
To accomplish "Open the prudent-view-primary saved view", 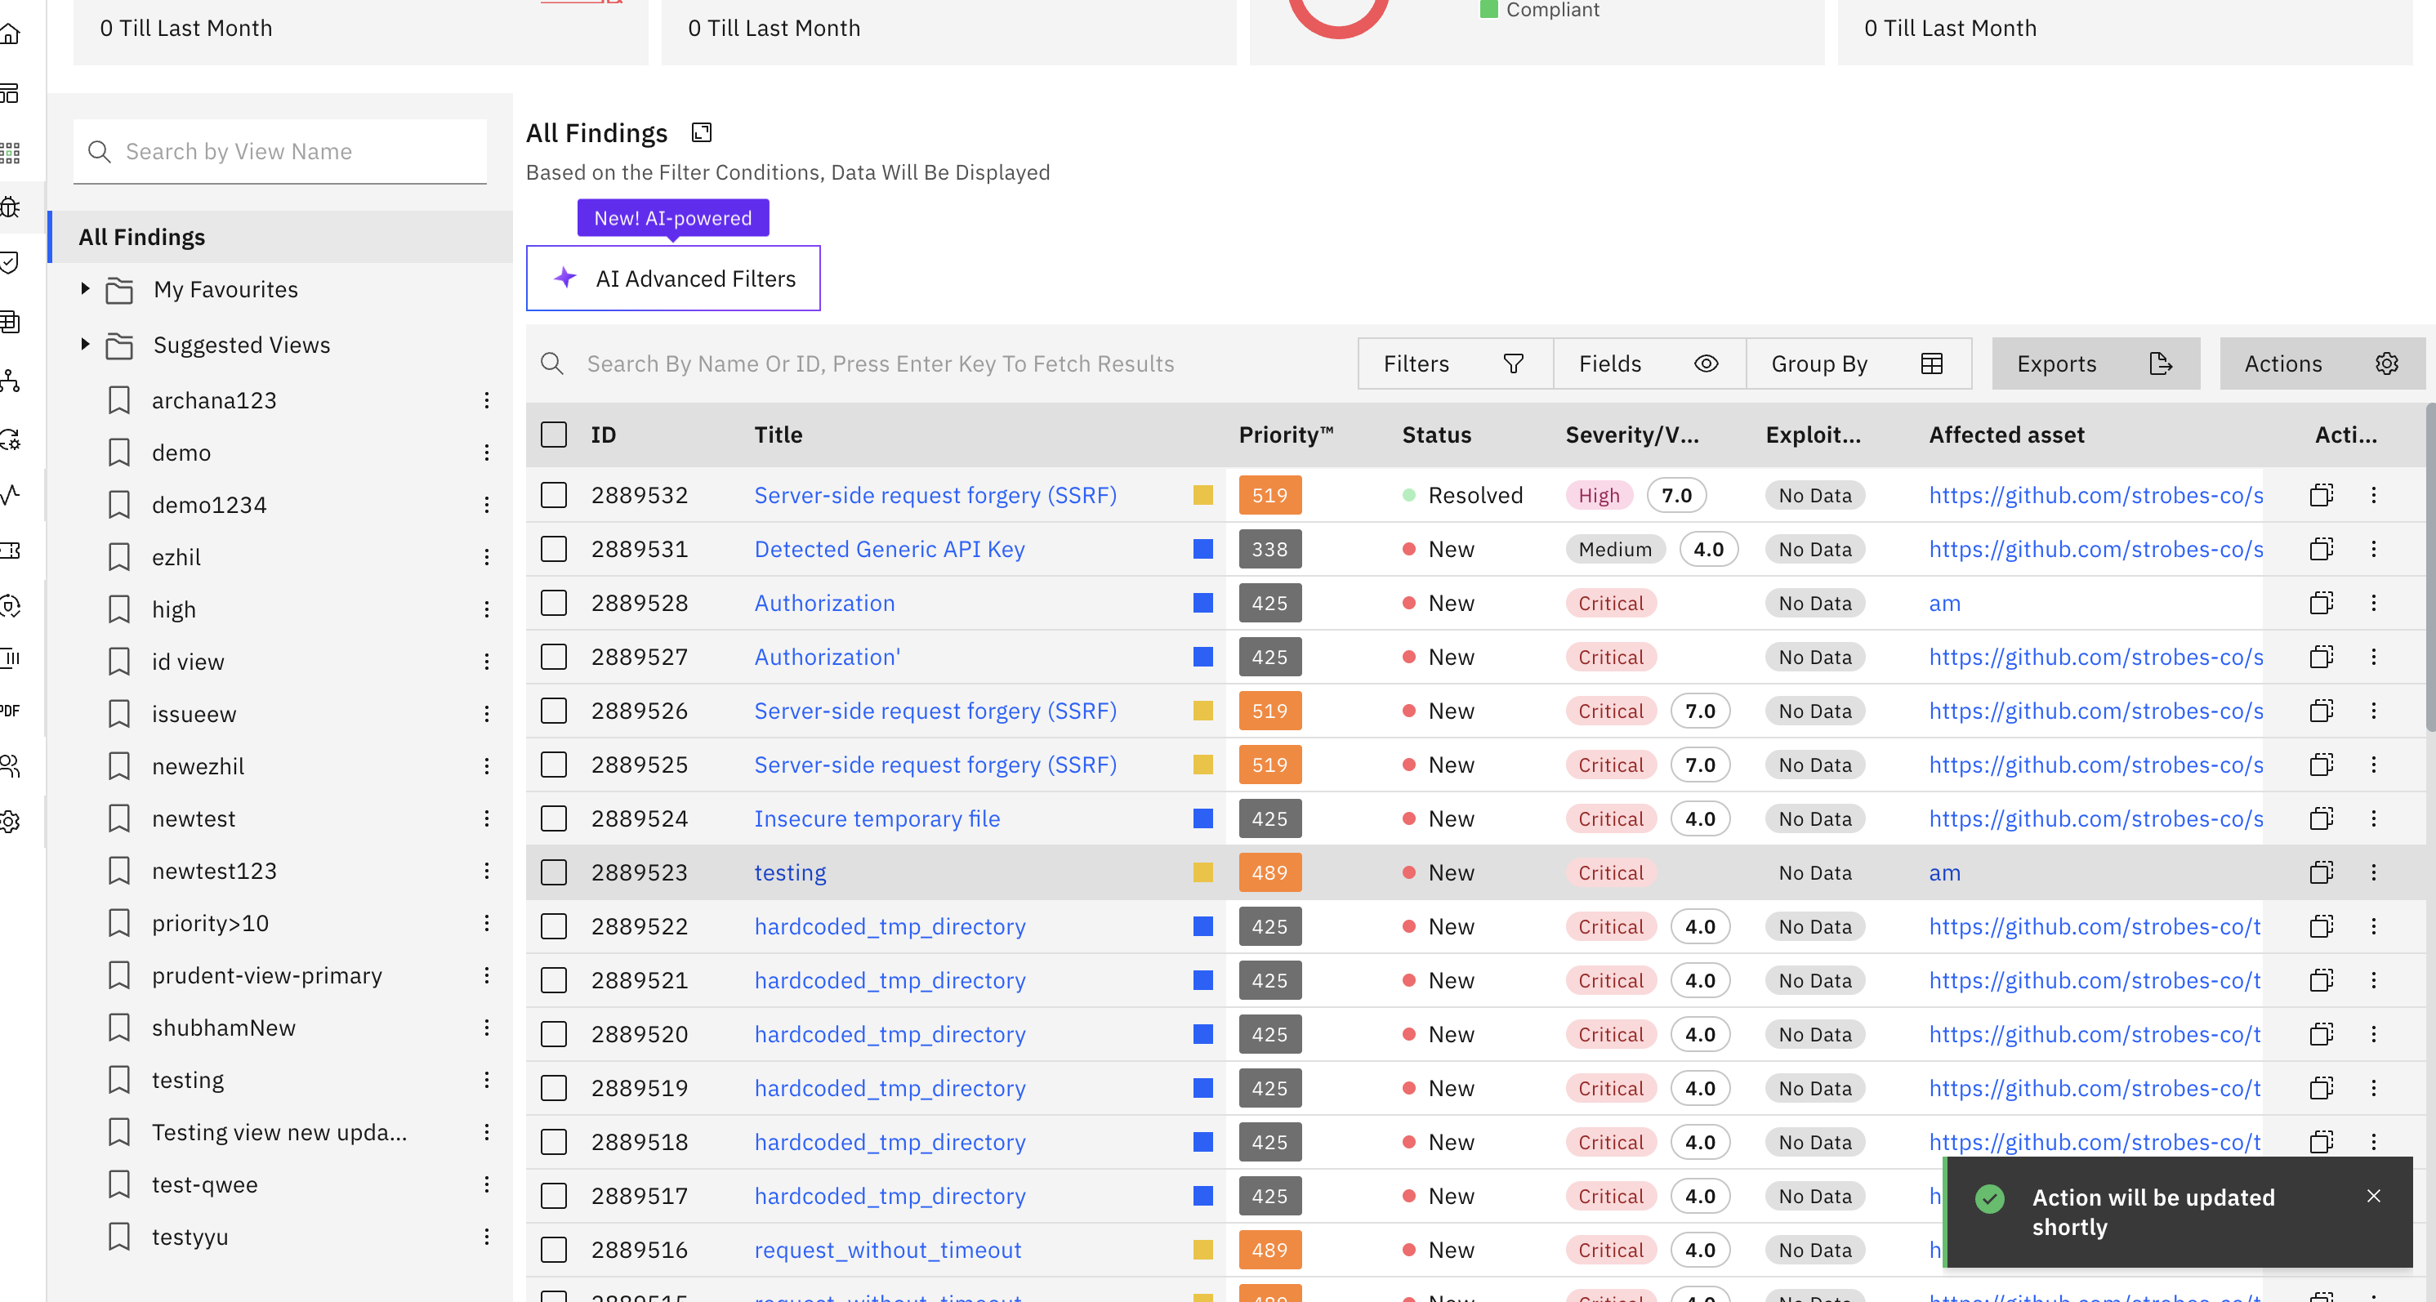I will click(266, 974).
